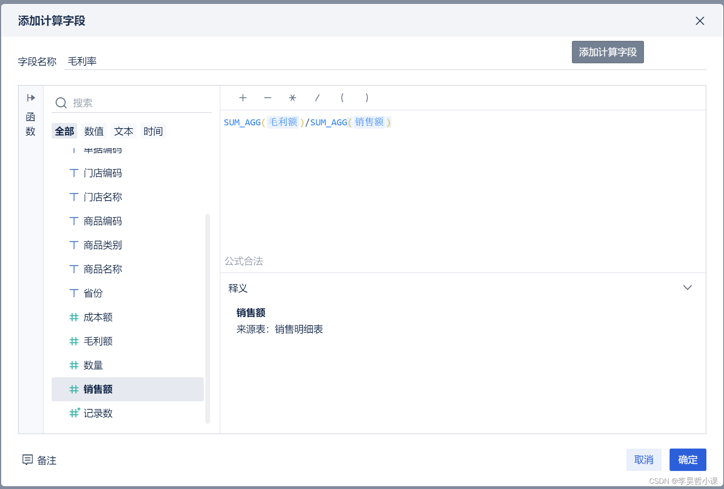Choose the 数量 numeric field
724x489 pixels.
[128, 365]
